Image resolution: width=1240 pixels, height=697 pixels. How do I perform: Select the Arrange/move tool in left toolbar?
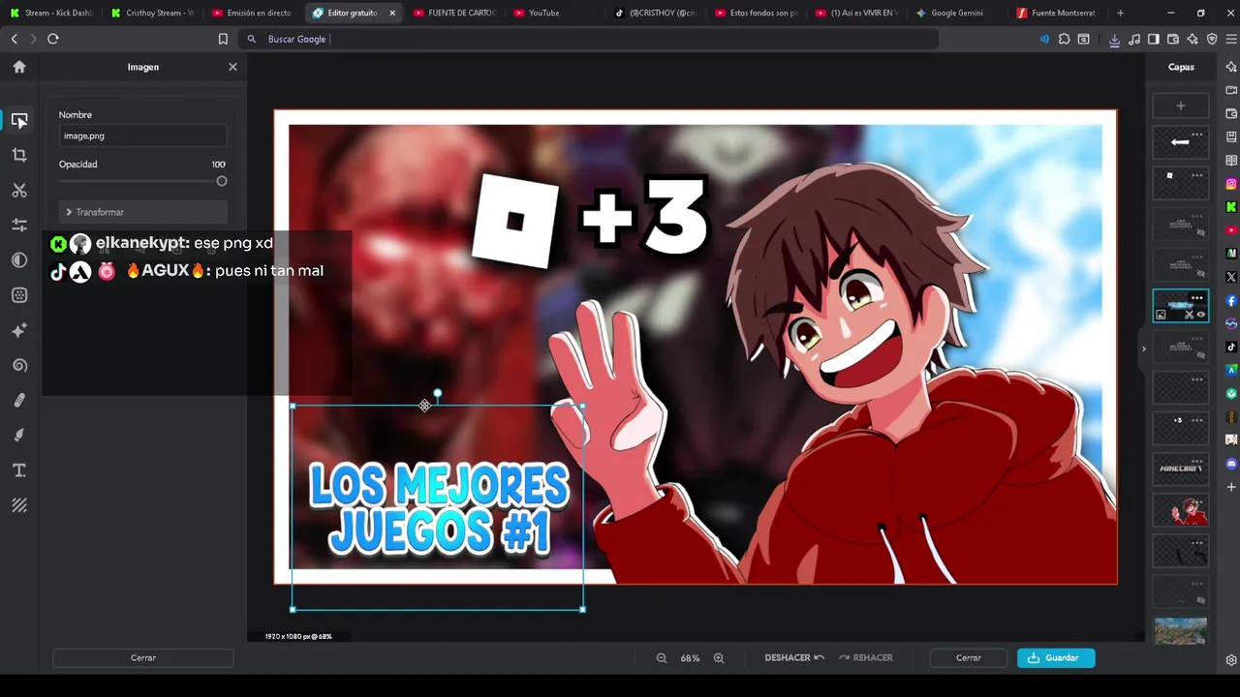pyautogui.click(x=19, y=120)
